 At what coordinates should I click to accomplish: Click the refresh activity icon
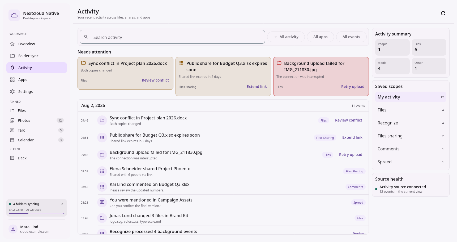point(443,13)
